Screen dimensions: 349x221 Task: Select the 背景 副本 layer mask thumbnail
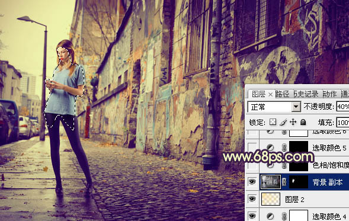tap(299, 182)
